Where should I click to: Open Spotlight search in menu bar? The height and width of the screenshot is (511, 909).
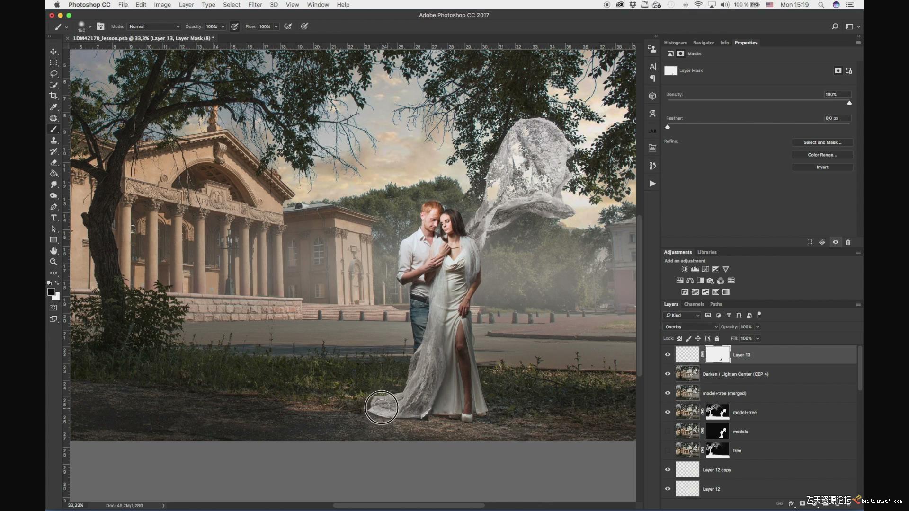click(x=821, y=5)
